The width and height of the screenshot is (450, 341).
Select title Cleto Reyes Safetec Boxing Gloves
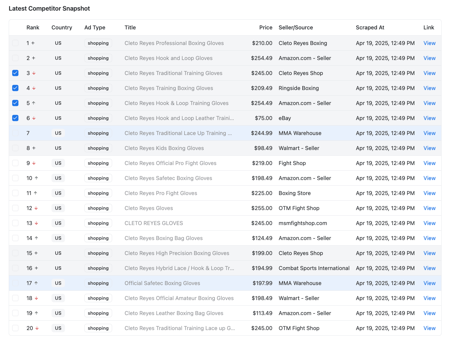pos(168,178)
